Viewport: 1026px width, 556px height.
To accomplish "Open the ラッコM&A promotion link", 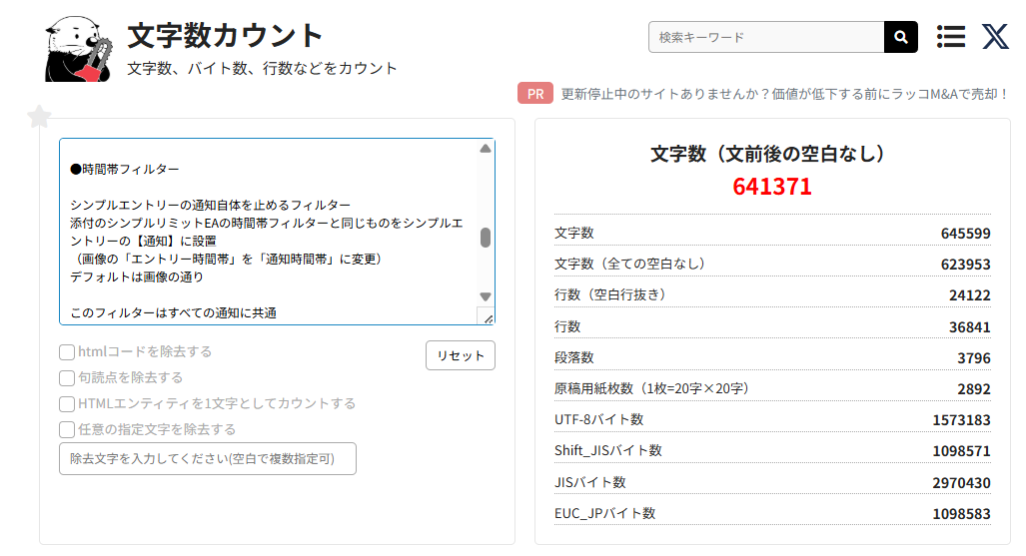I will (x=784, y=94).
